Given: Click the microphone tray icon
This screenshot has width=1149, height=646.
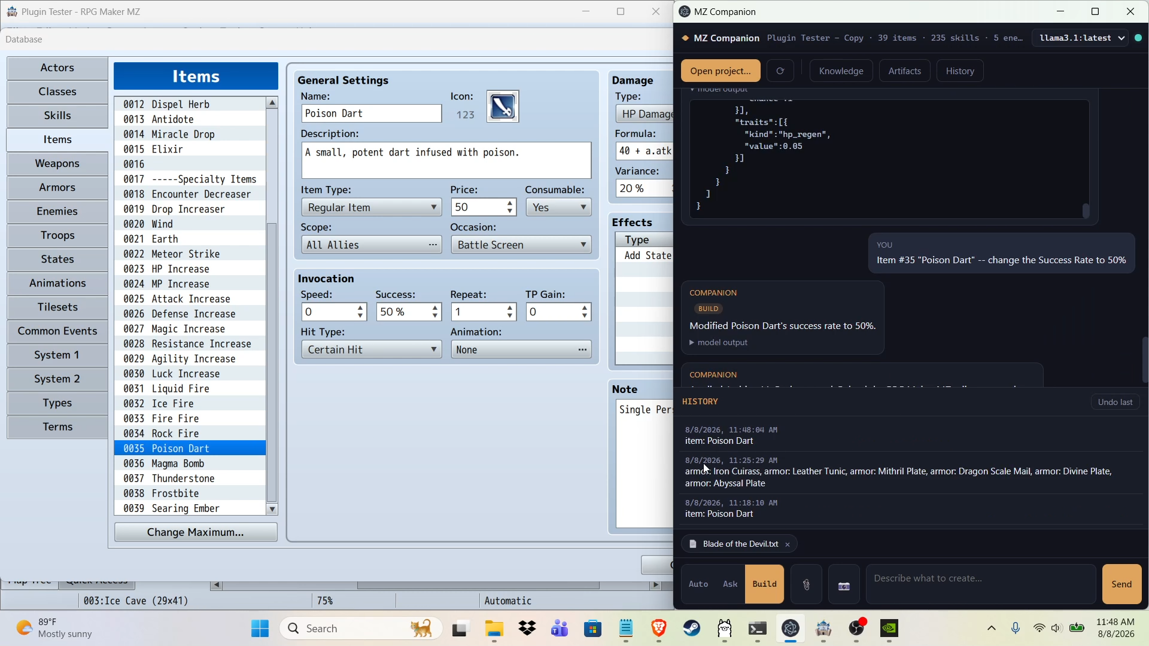Looking at the screenshot, I should (1016, 628).
